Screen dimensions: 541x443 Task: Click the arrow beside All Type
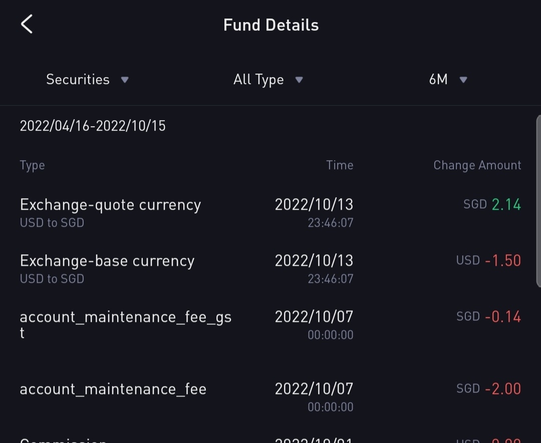point(299,80)
